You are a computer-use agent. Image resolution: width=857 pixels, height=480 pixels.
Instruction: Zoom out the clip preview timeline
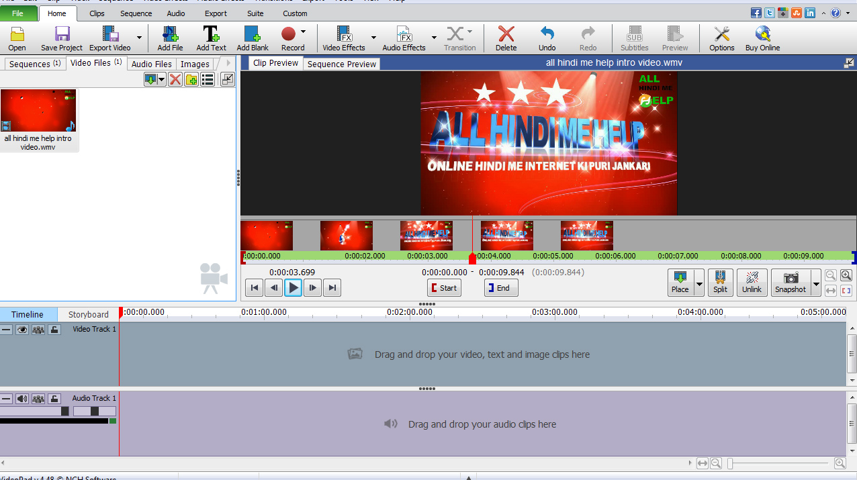tap(831, 275)
